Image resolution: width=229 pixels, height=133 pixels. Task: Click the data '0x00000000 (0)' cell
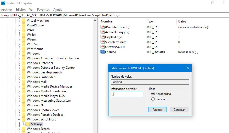(x=188, y=52)
